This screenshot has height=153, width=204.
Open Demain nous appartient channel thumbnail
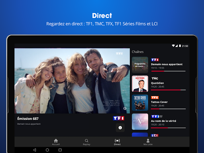(140, 65)
